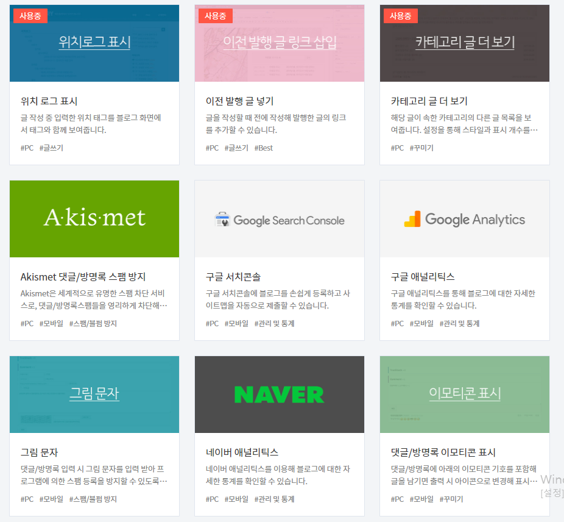
Task: Click #스팸/불펌 방지 tag under Akismet
Action: 93,323
